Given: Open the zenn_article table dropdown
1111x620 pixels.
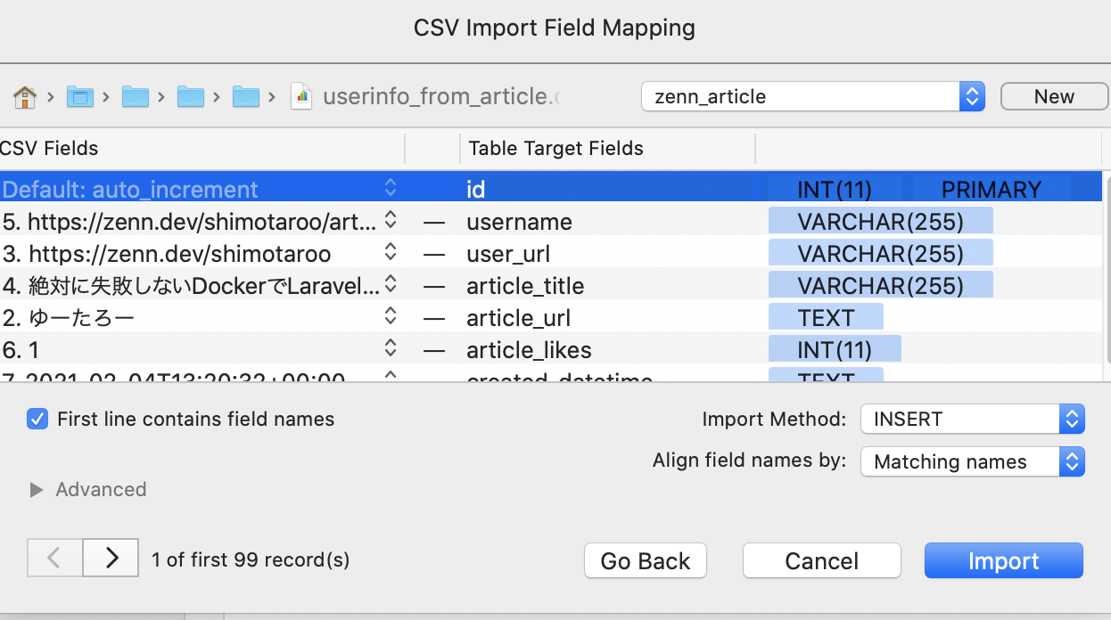Looking at the screenshot, I should [x=812, y=96].
